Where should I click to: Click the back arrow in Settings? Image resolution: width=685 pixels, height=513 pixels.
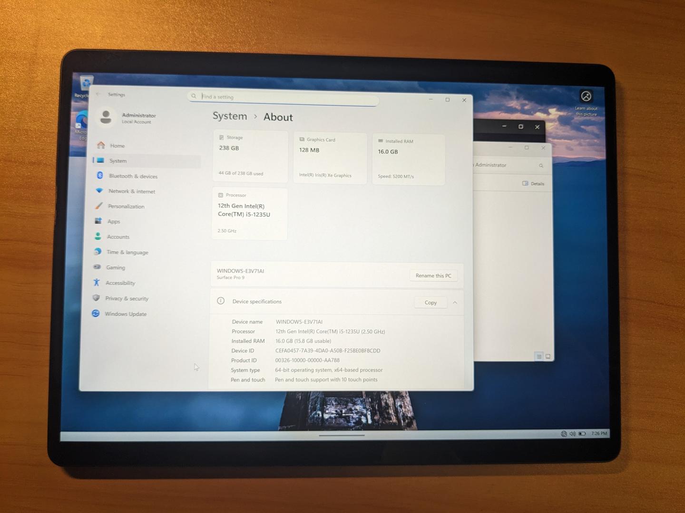[98, 95]
